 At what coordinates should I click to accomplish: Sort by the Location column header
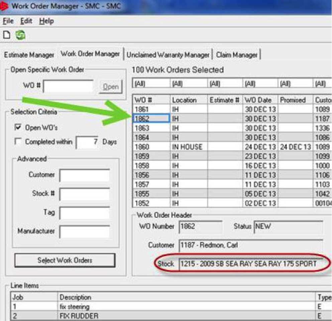pyautogui.click(x=189, y=100)
